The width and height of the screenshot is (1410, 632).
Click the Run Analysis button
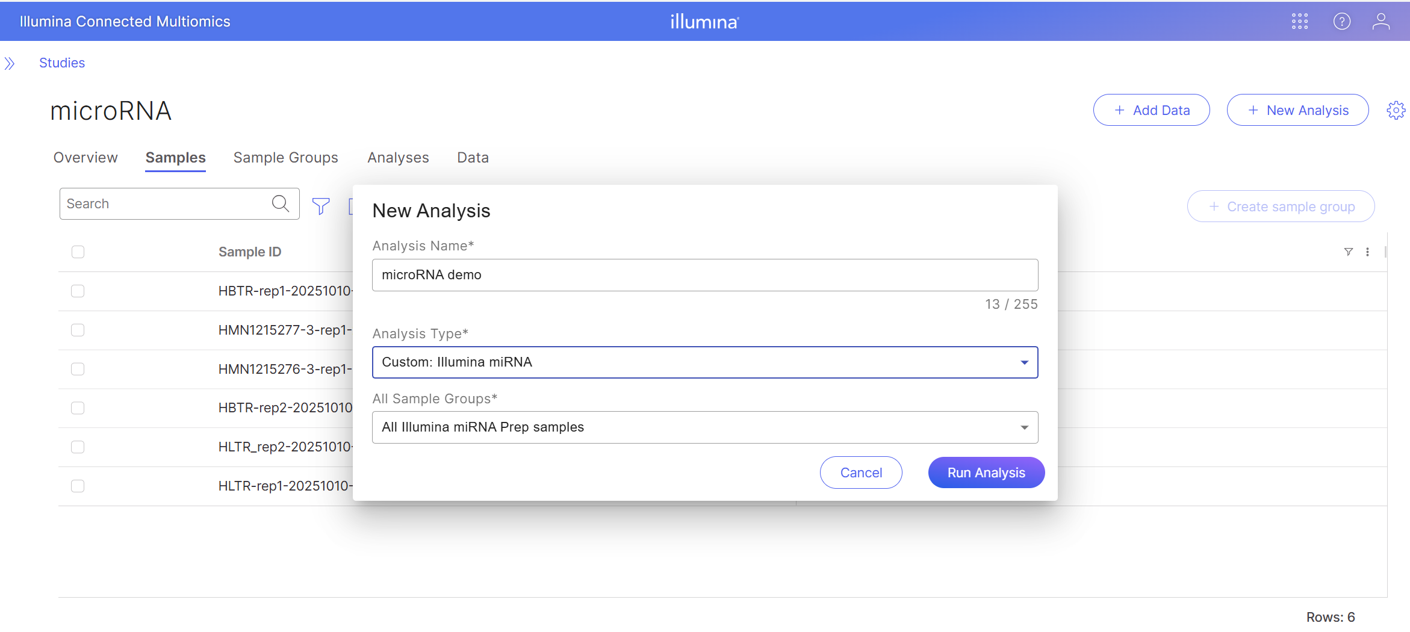(x=986, y=472)
